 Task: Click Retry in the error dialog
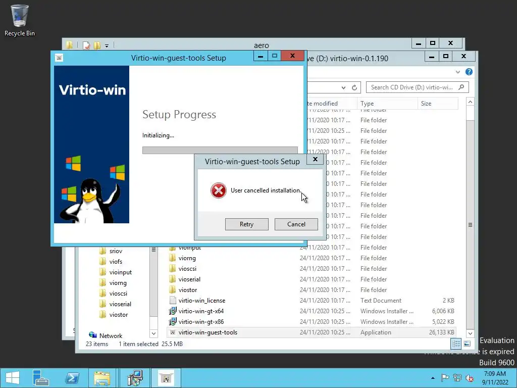pos(246,224)
